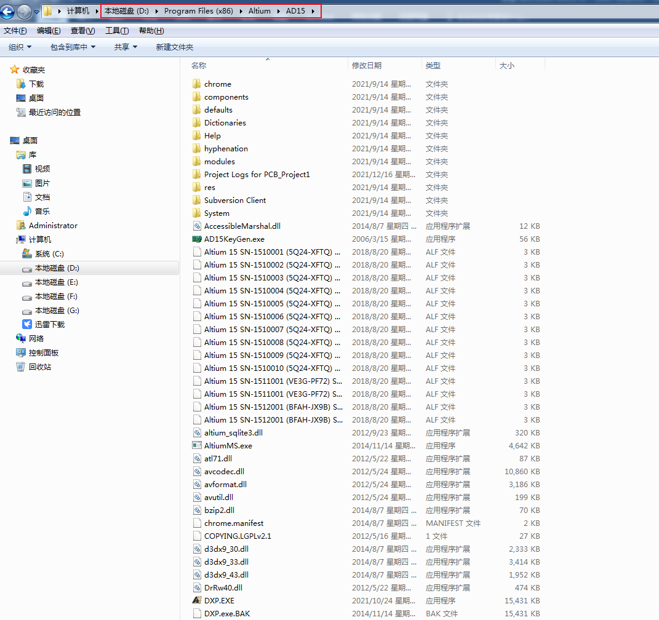Select the chrome.manifest file
Viewport: 659px width, 620px height.
click(234, 523)
